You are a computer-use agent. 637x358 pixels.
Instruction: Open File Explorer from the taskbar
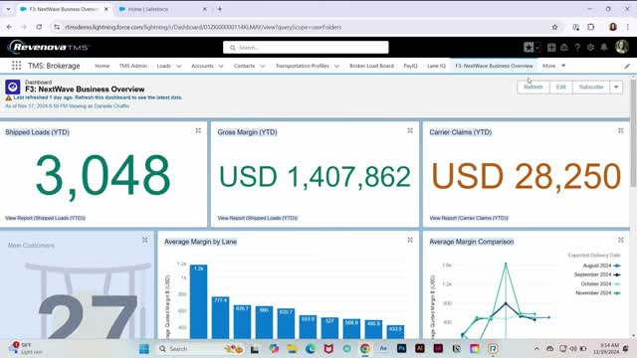click(x=292, y=349)
